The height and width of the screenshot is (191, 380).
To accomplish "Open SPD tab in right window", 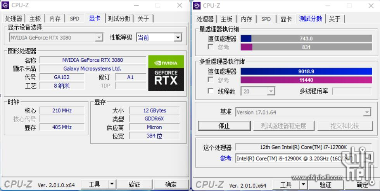I will tap(266, 19).
